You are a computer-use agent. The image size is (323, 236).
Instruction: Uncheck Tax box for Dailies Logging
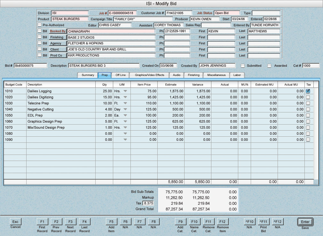(x=308, y=91)
